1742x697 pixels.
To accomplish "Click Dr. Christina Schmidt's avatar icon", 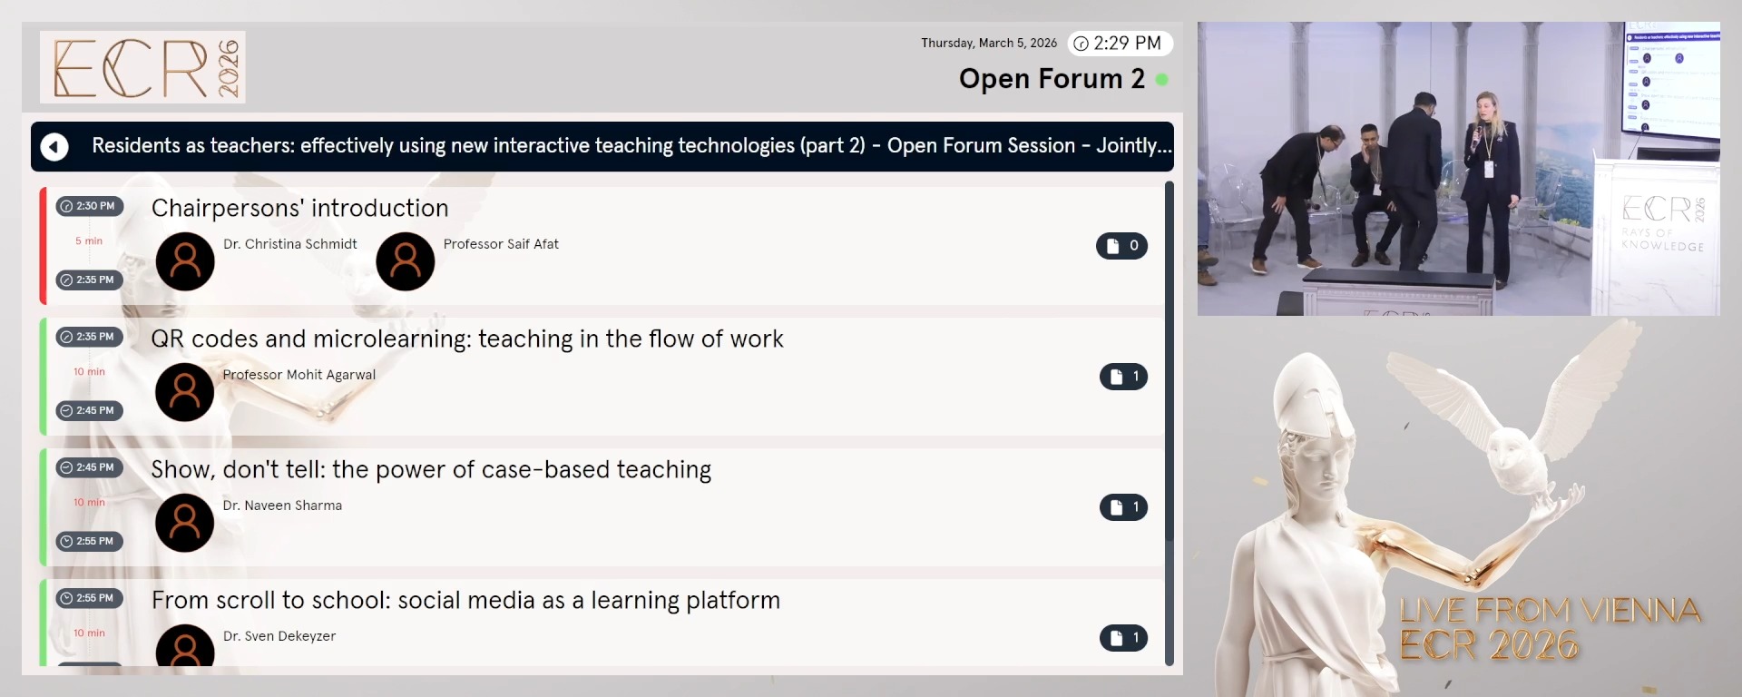I will [x=185, y=261].
